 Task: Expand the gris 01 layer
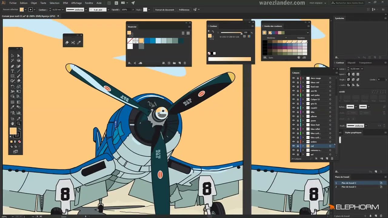(303, 104)
